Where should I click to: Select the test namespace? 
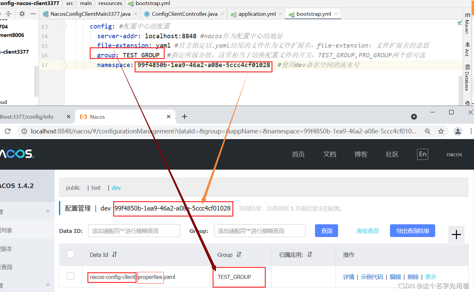click(96, 188)
